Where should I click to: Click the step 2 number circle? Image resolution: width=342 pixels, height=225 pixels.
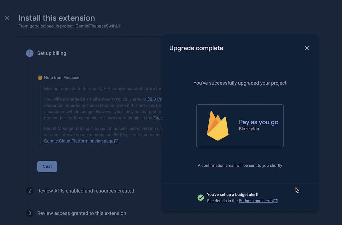click(x=30, y=191)
